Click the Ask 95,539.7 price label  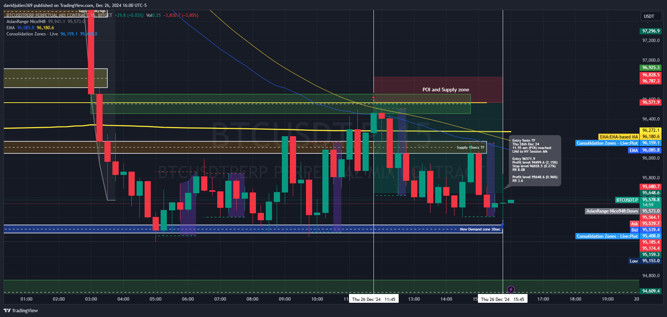pos(646,224)
